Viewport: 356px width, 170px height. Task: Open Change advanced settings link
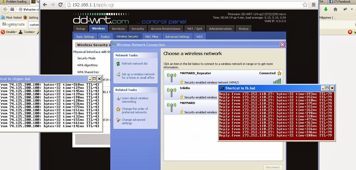[133, 121]
